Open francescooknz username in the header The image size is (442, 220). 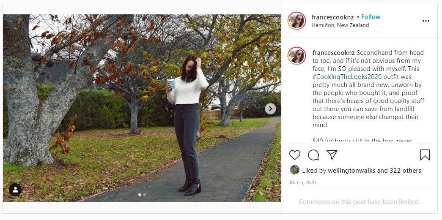[x=332, y=17]
